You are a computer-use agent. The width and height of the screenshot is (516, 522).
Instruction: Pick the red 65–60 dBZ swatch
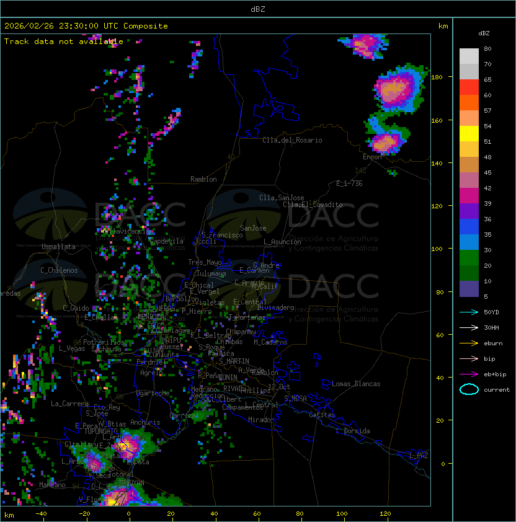click(x=469, y=87)
